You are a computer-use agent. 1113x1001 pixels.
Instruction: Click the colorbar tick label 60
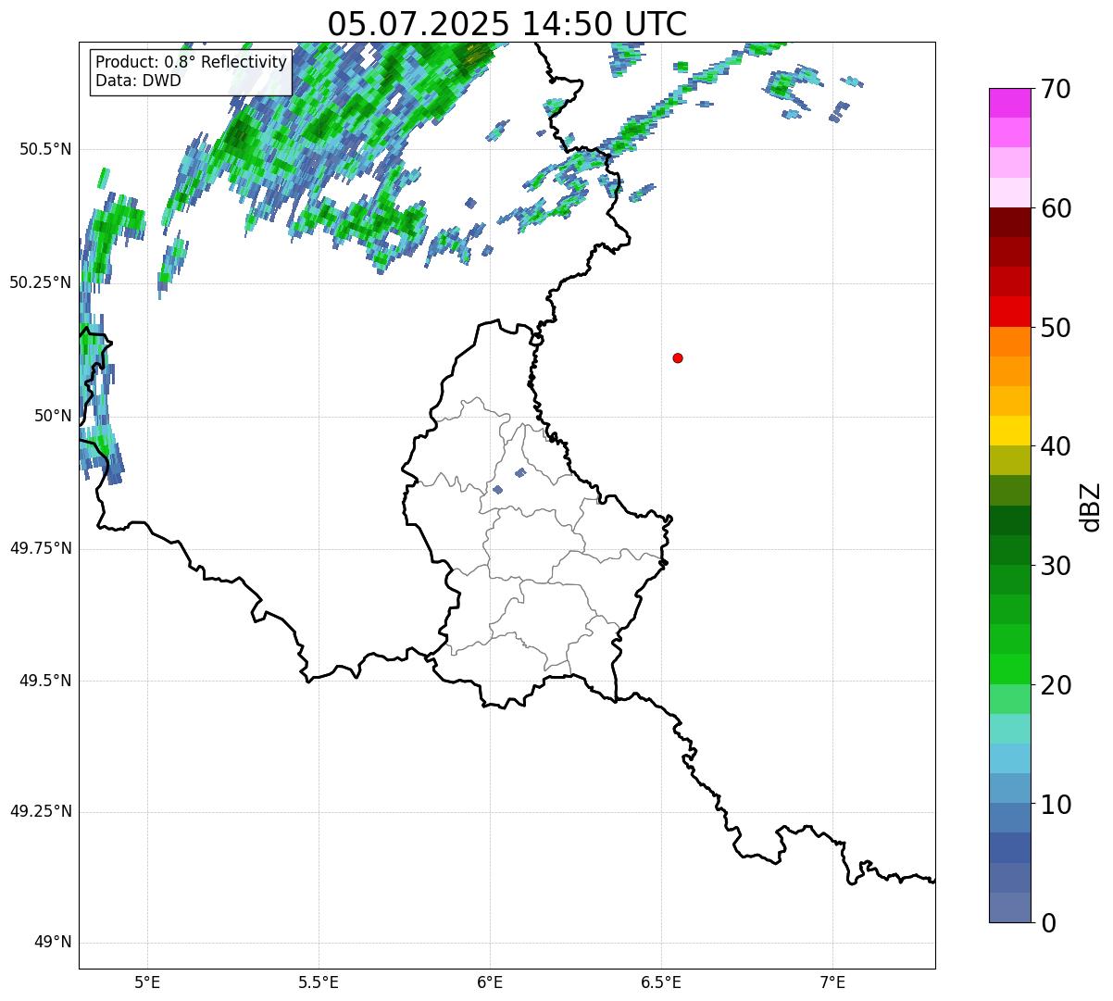[1056, 208]
